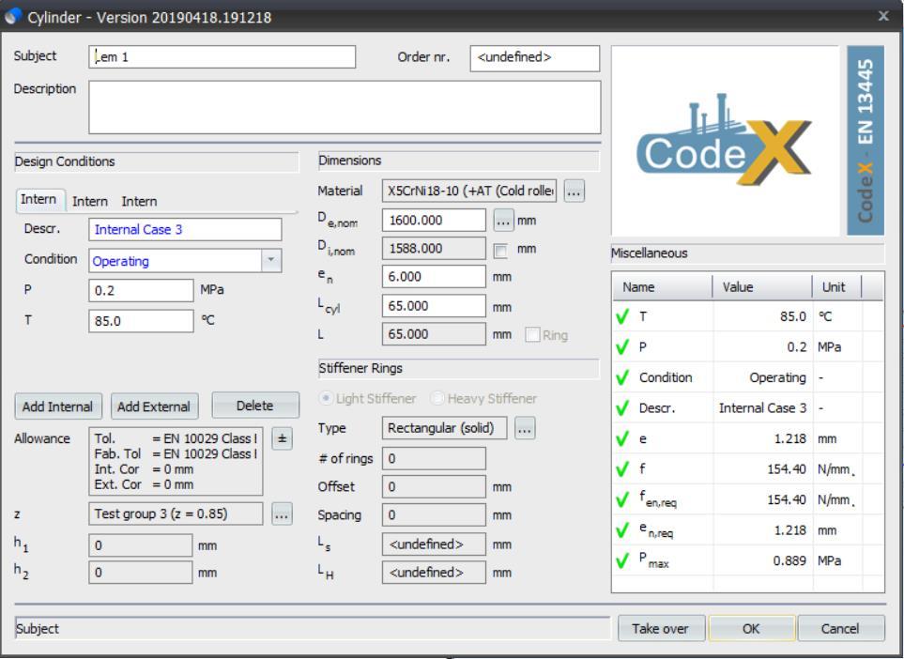Click green checkmark on Pmax row
The height and width of the screenshot is (659, 904).
[x=622, y=560]
